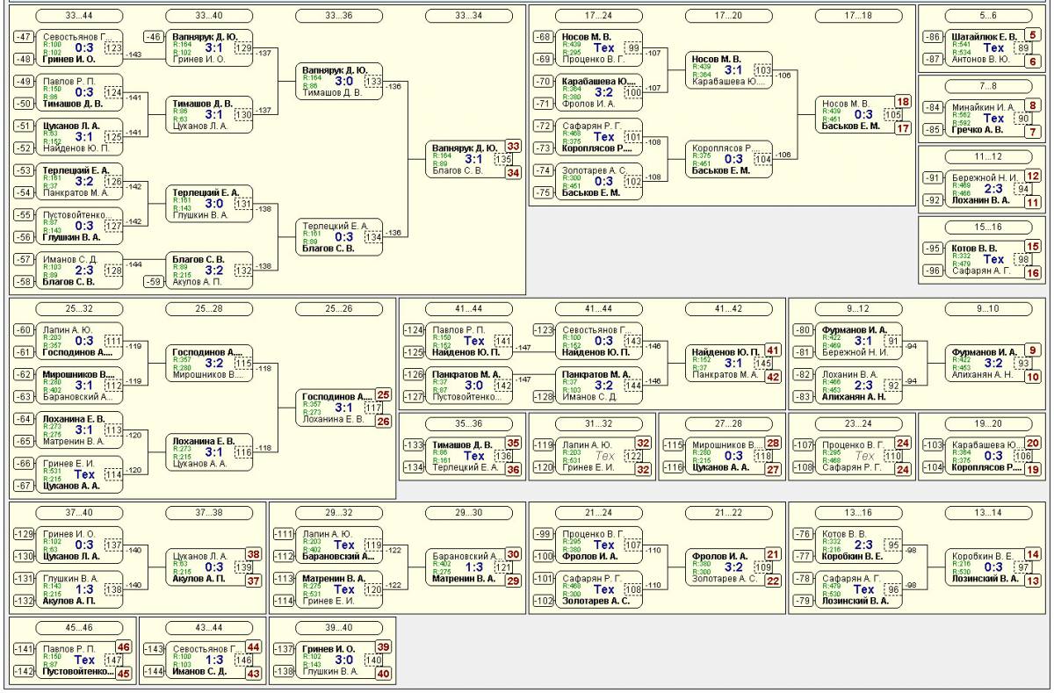Select the -59 seed label
Screen dimensions: 1054x693
154,282
